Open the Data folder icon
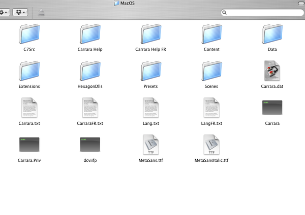Image resolution: width=305 pixels, height=215 pixels. pos(272,34)
